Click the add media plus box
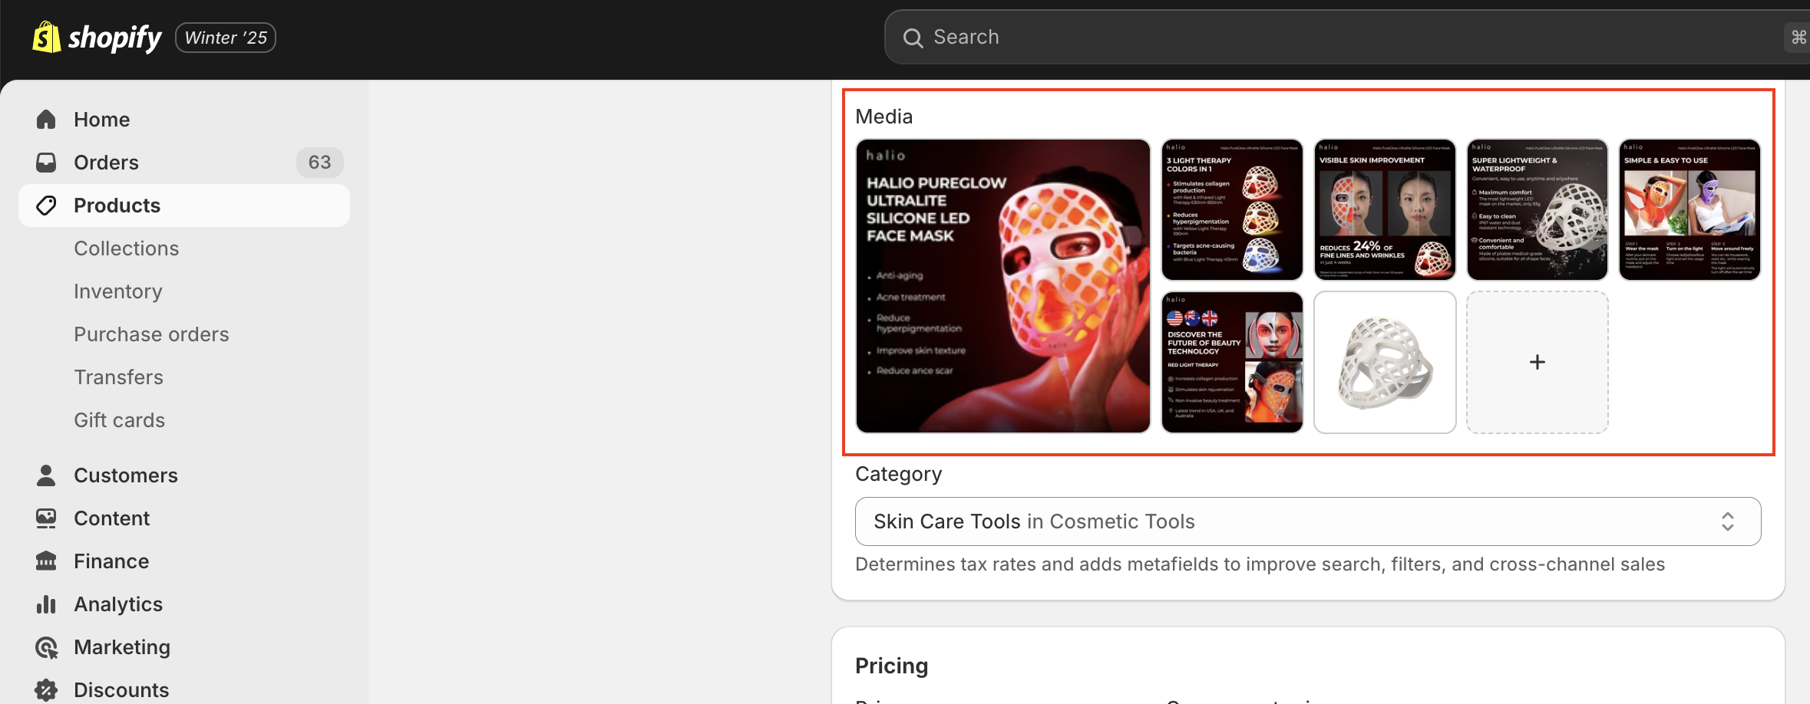Image resolution: width=1810 pixels, height=704 pixels. pos(1537,362)
